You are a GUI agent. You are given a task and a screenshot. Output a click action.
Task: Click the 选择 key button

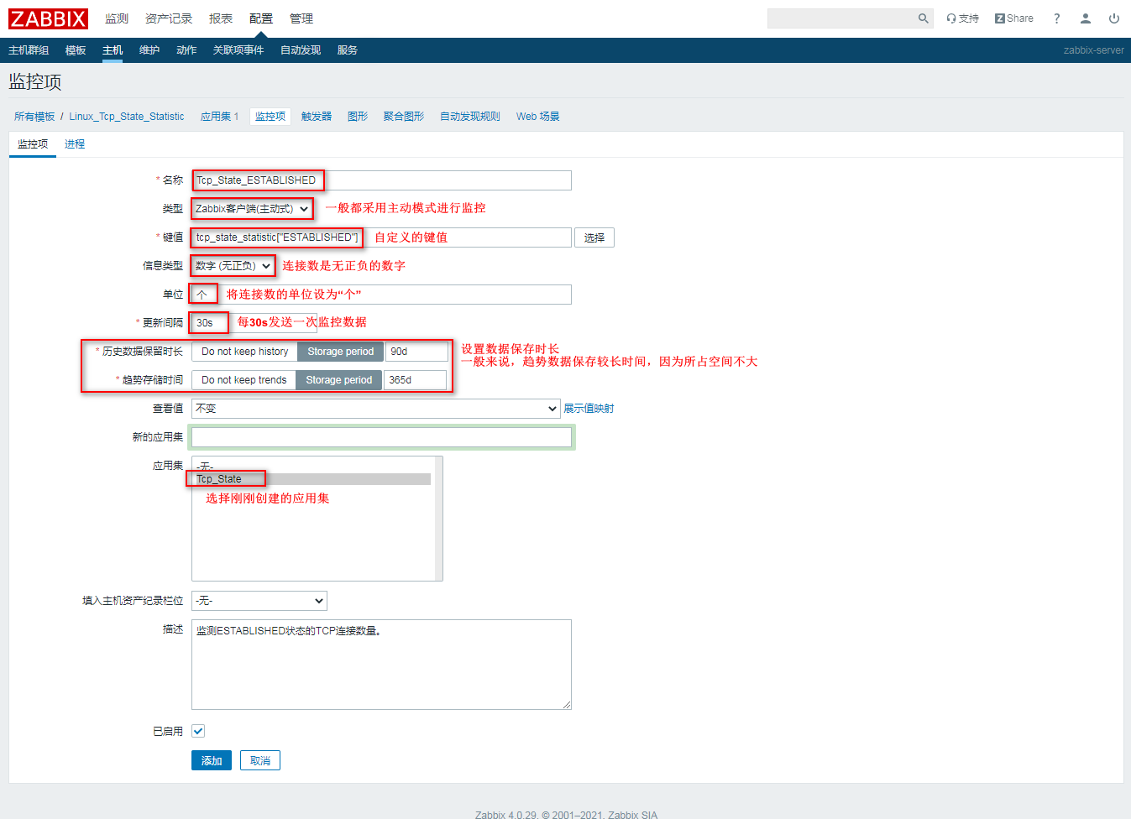pos(594,237)
